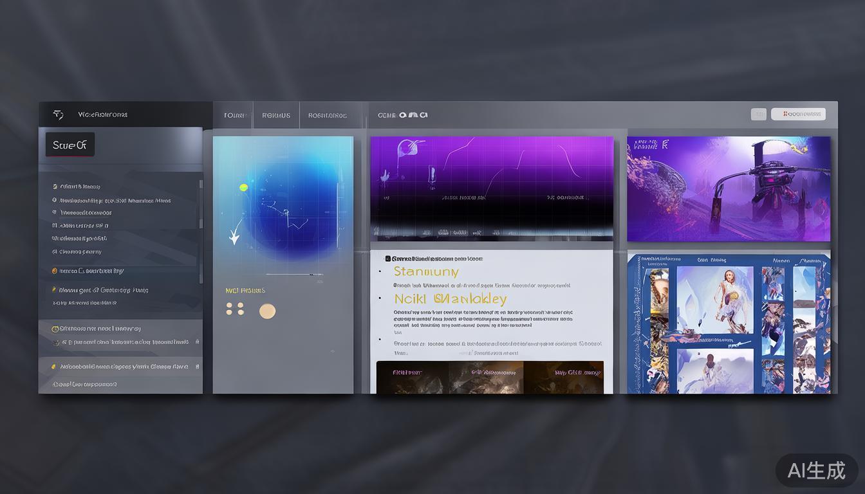865x494 pixels.
Task: Open the purple robot artwork thumbnail
Action: point(729,188)
